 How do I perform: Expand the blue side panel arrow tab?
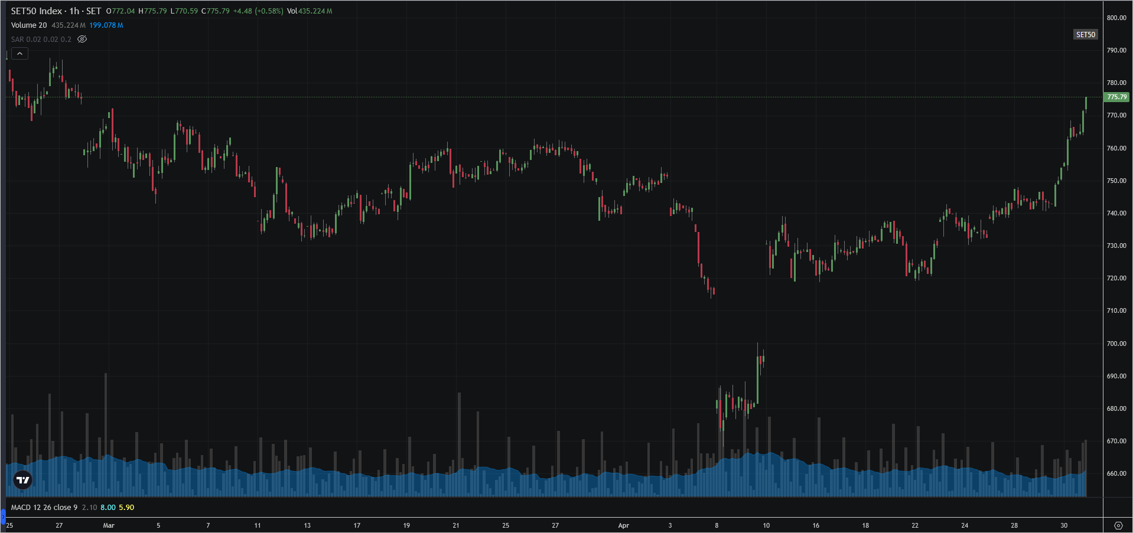2,518
